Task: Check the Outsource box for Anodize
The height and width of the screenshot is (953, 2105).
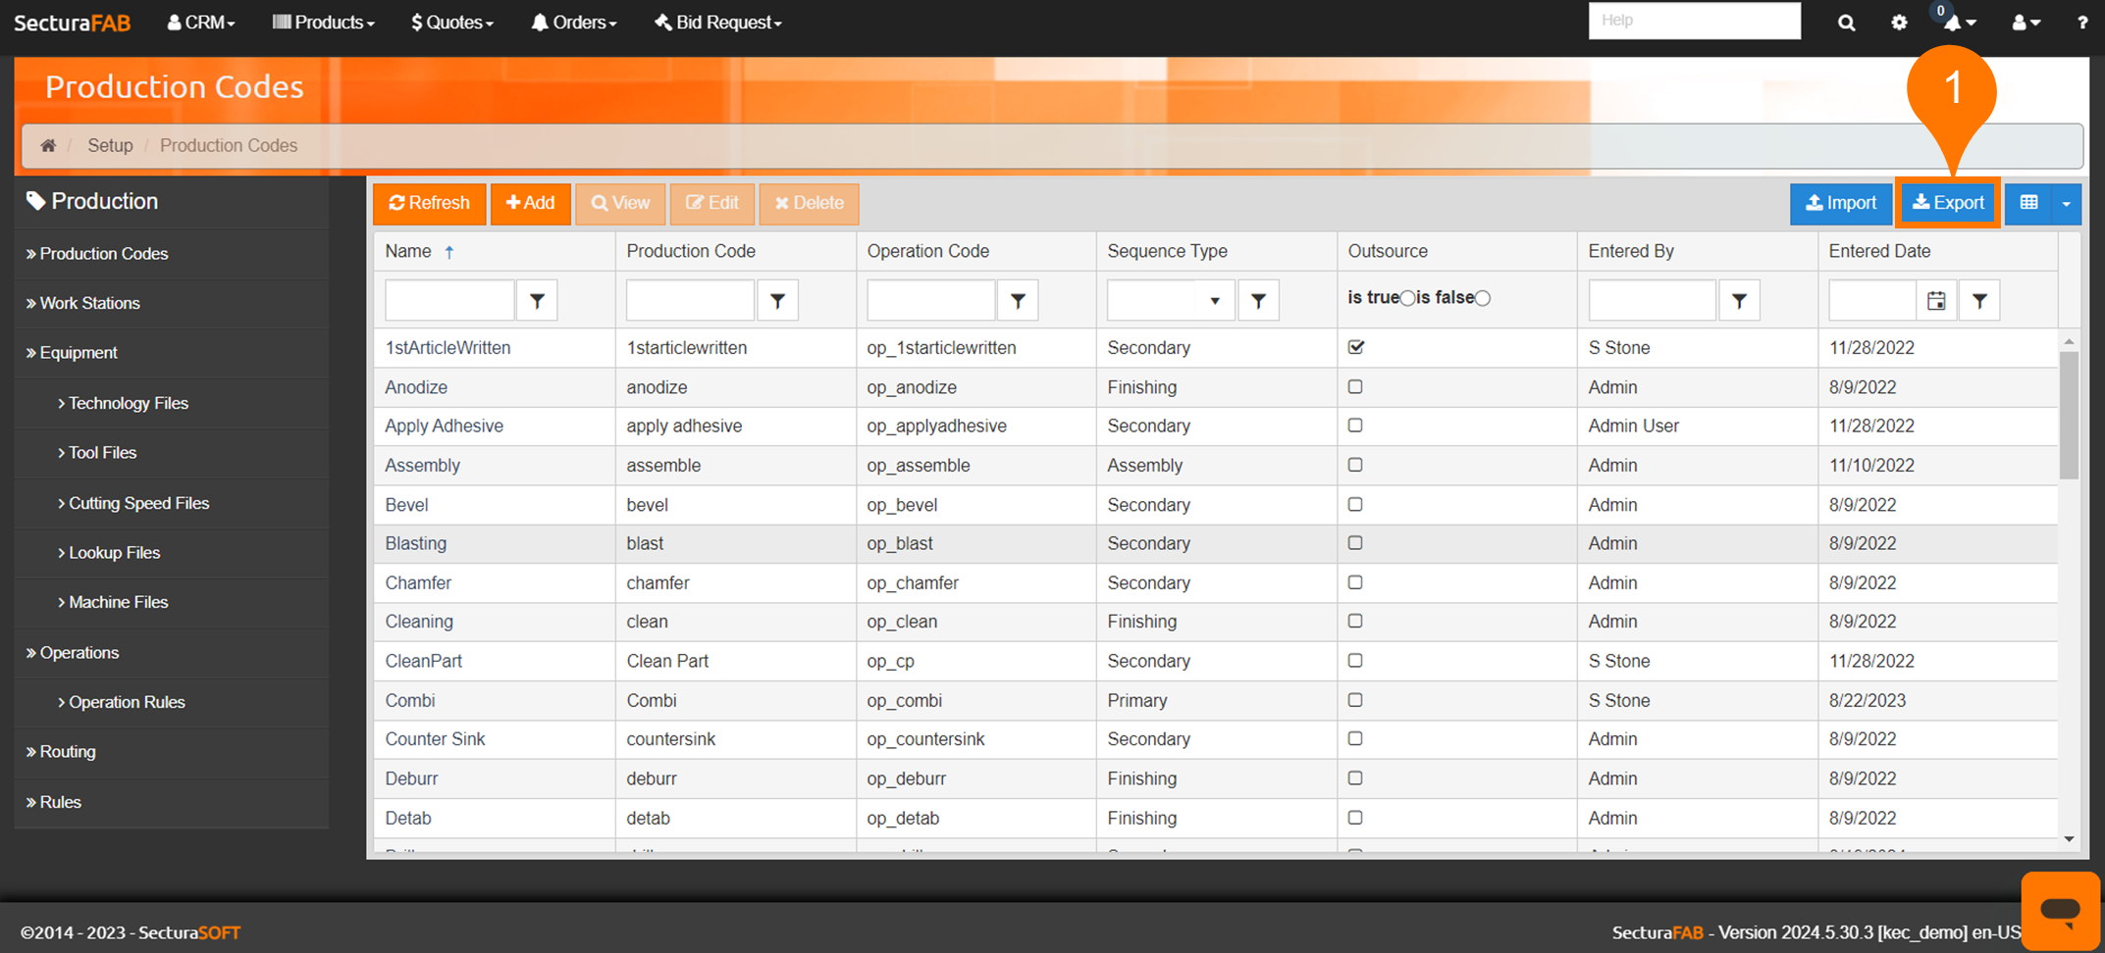Action: coord(1355,386)
